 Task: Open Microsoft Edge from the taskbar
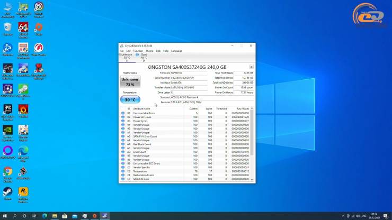[44, 216]
